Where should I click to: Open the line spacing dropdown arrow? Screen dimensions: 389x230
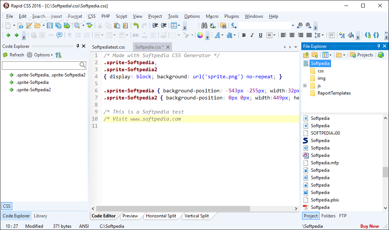click(x=322, y=35)
